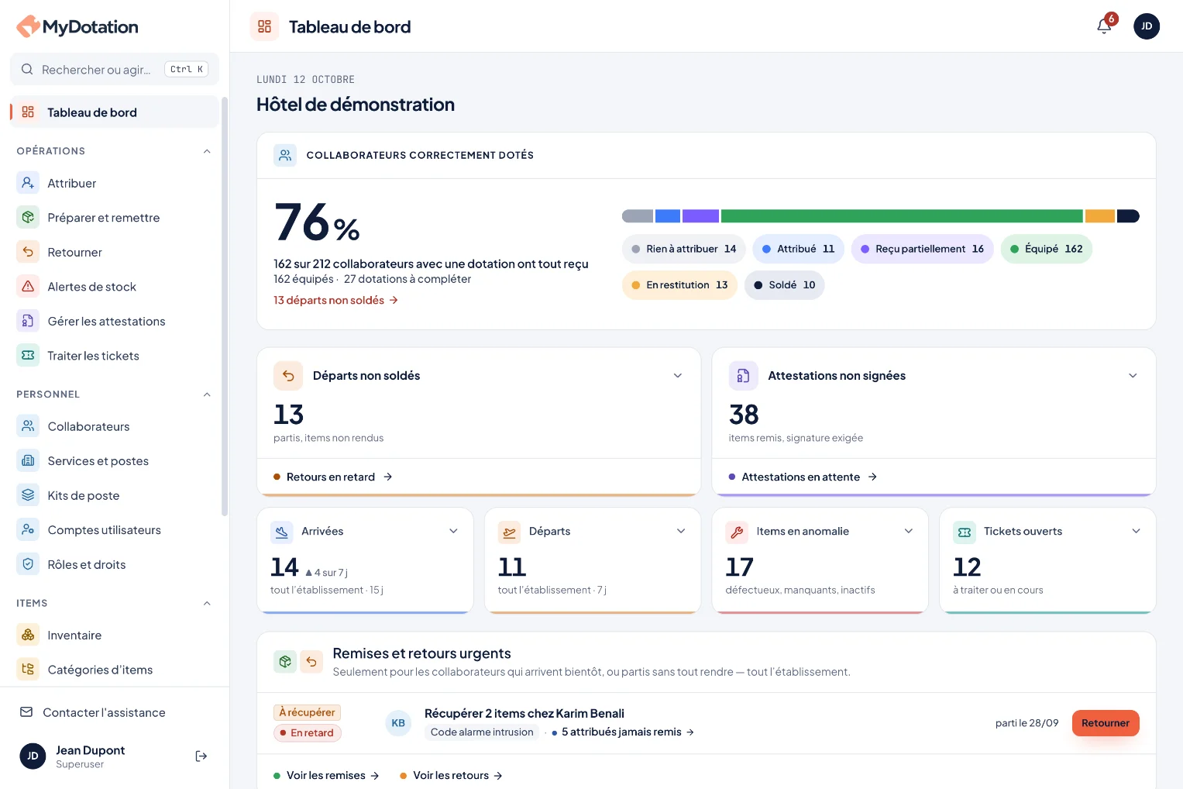Follow the 13 départs non soldés link
The image size is (1183, 789).
click(x=335, y=300)
